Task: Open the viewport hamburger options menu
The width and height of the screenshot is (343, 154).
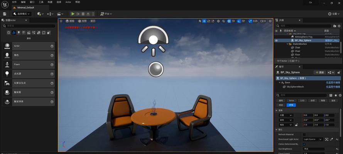Action: click(x=61, y=21)
